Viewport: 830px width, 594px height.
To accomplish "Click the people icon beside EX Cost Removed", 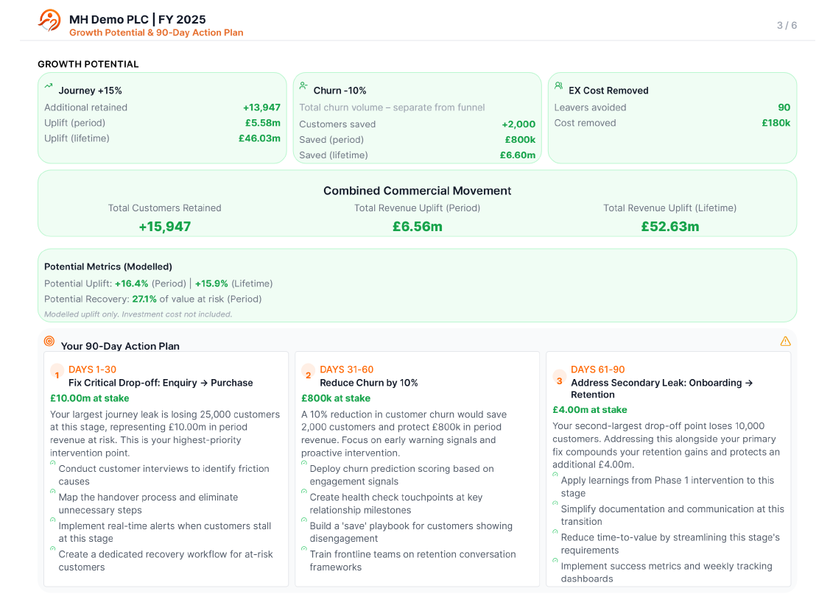I will pyautogui.click(x=558, y=86).
